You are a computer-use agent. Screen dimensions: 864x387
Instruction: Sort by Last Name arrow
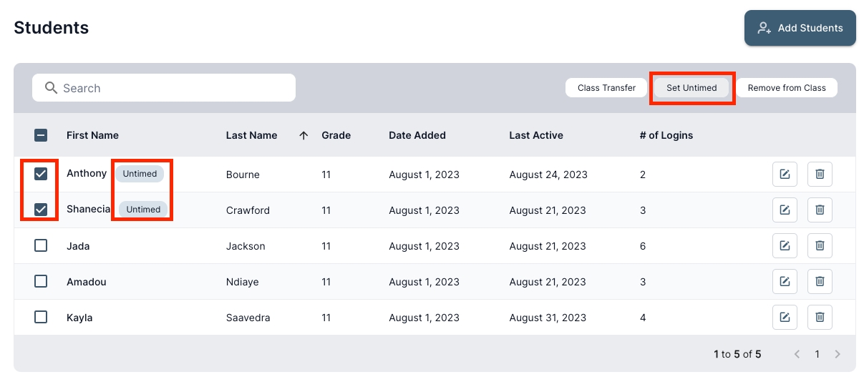[x=304, y=135]
